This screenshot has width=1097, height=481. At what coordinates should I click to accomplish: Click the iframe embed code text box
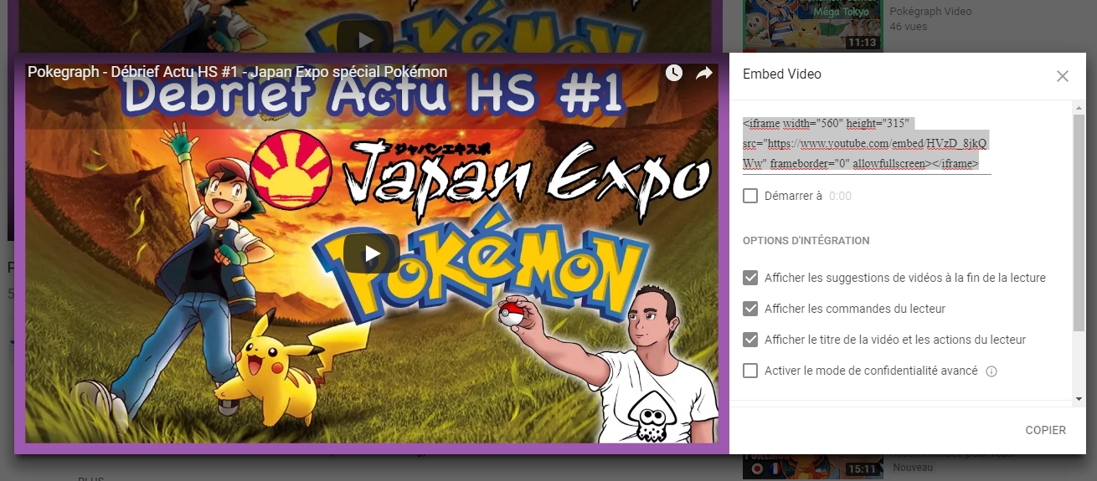tap(866, 144)
